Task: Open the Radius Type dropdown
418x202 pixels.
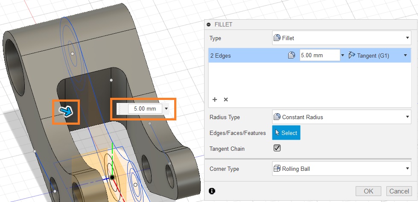Action: (342, 117)
